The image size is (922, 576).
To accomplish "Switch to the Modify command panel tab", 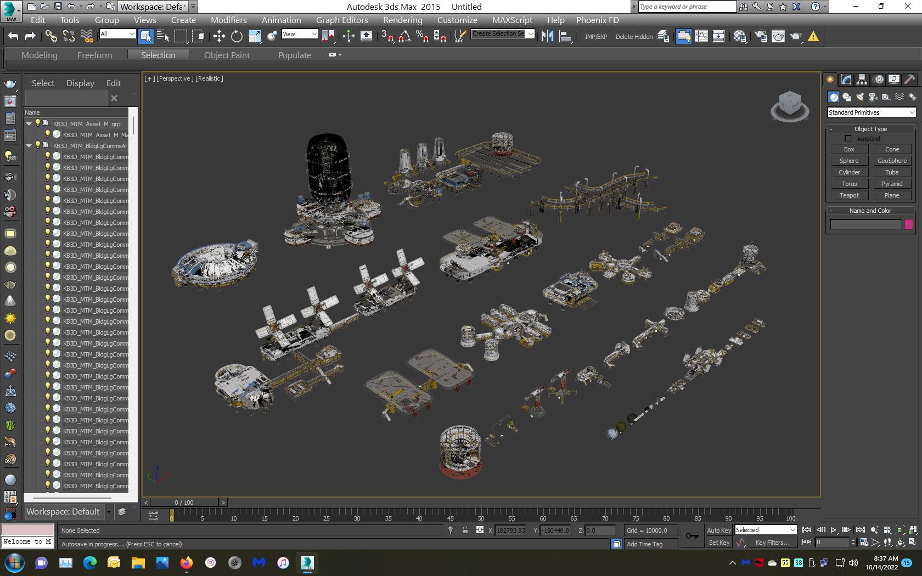I will tap(846, 80).
